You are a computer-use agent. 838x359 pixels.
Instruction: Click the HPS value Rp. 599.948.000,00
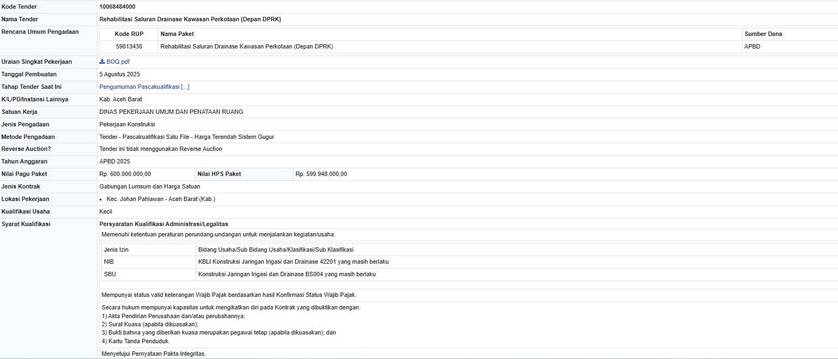(x=321, y=174)
